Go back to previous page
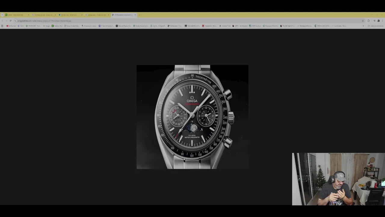Viewport: 385px width, 217px height. click(x=2, y=21)
